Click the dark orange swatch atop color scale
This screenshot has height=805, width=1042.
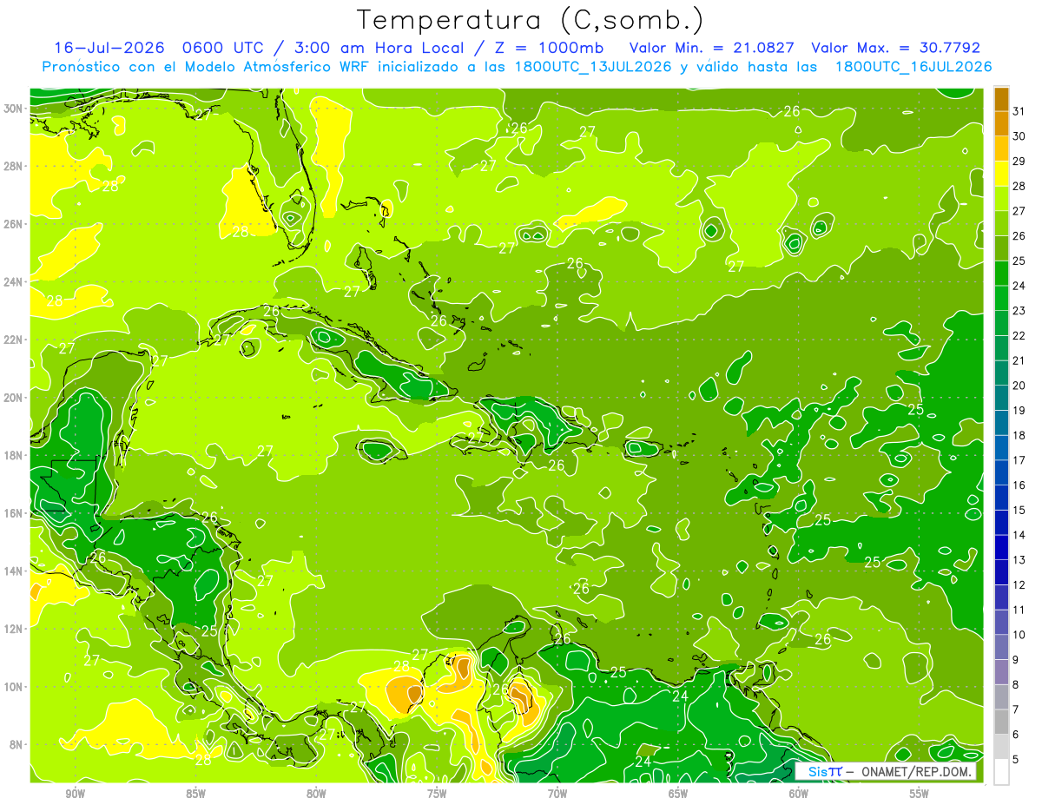coord(1001,99)
